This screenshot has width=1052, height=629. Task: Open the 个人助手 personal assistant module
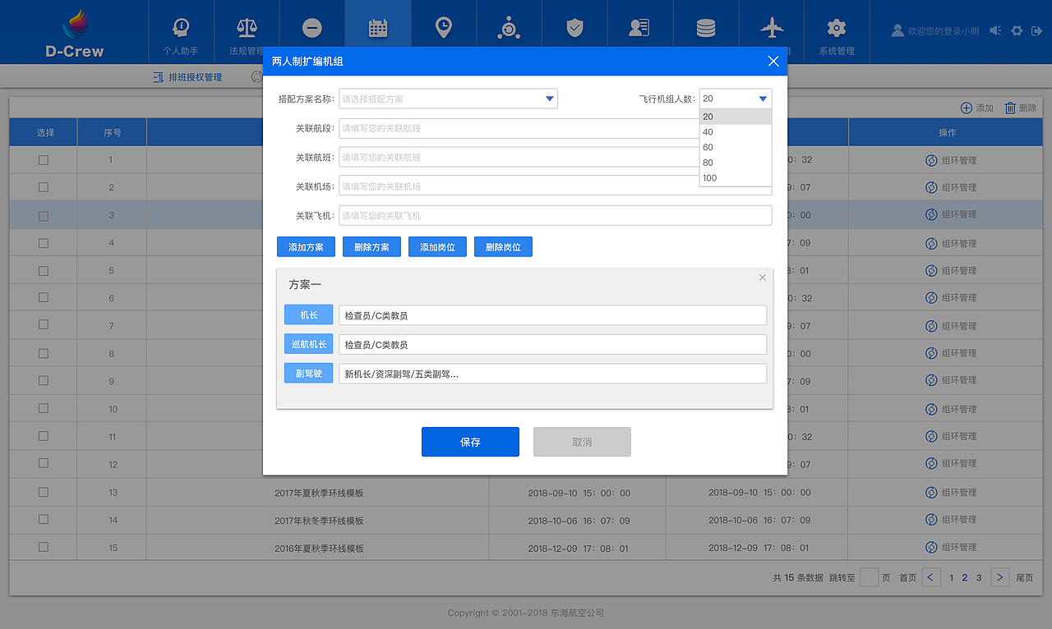click(181, 32)
